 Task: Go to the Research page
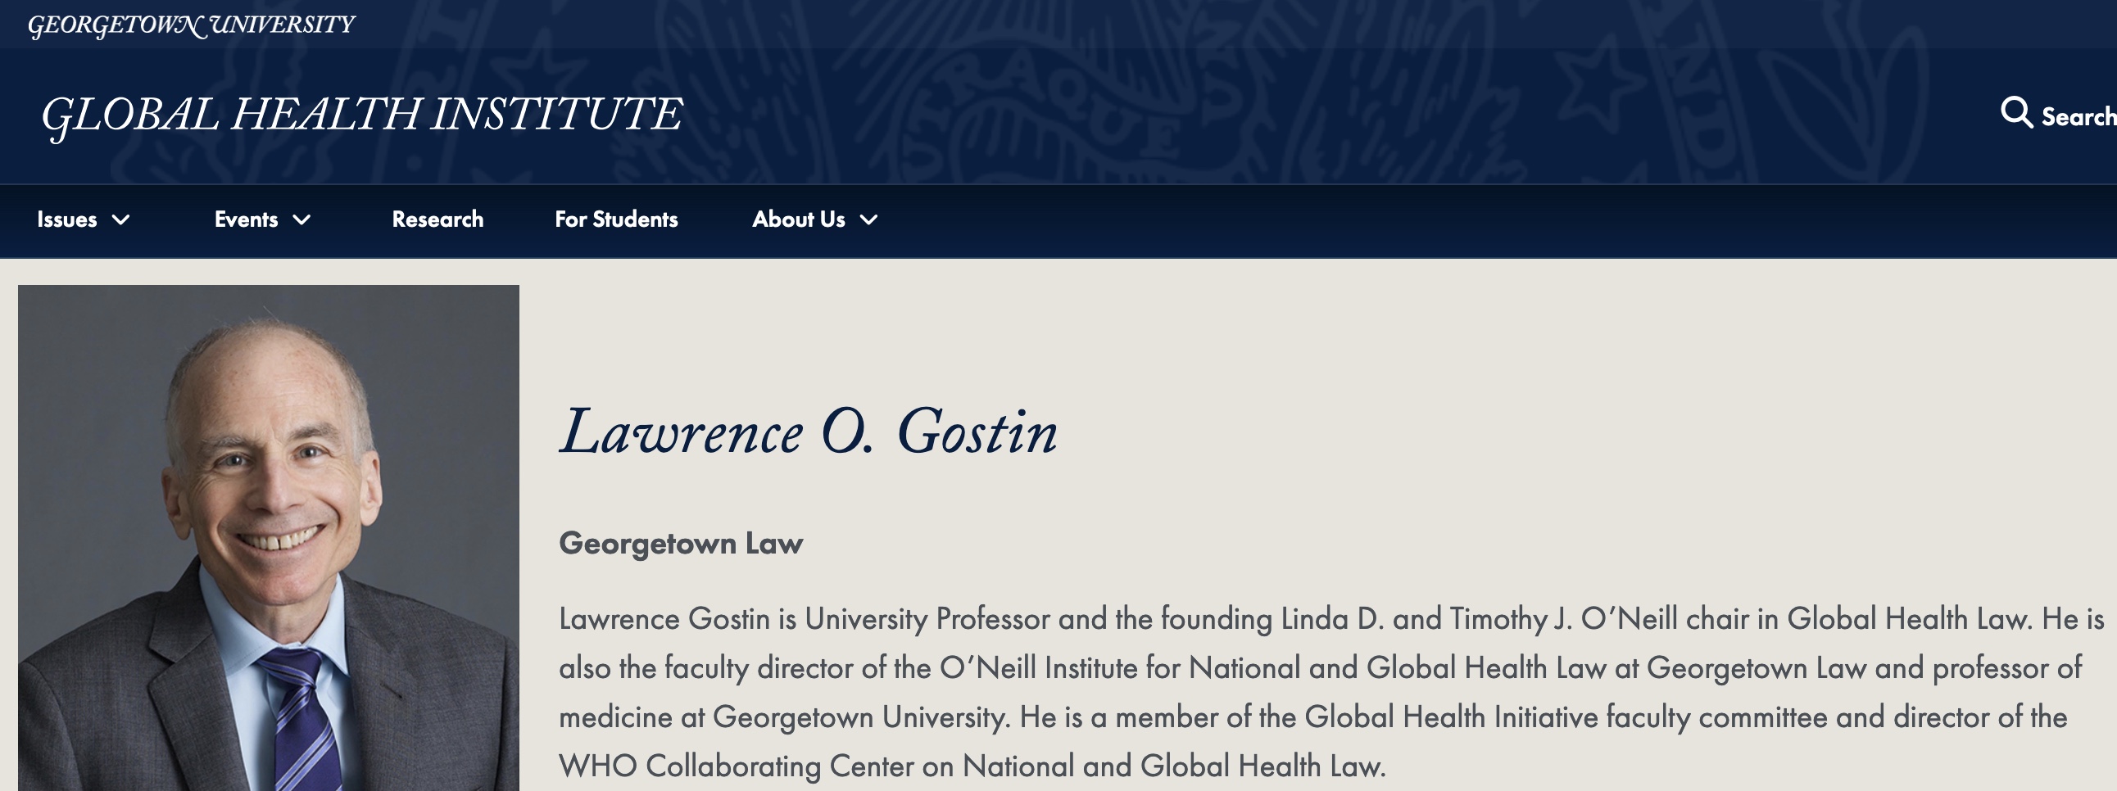(437, 219)
